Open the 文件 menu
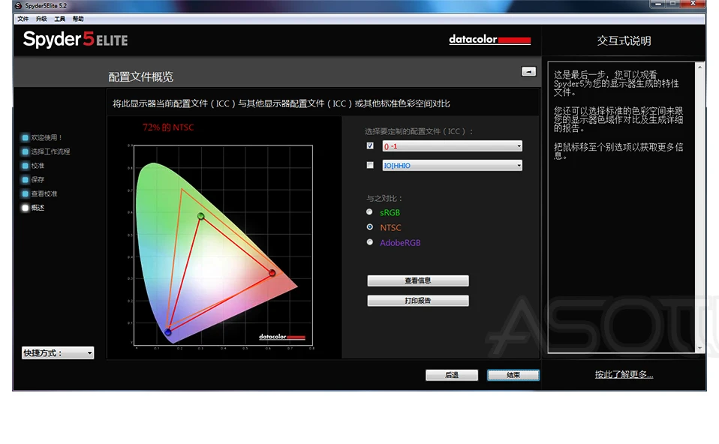719x444 pixels. pyautogui.click(x=23, y=19)
